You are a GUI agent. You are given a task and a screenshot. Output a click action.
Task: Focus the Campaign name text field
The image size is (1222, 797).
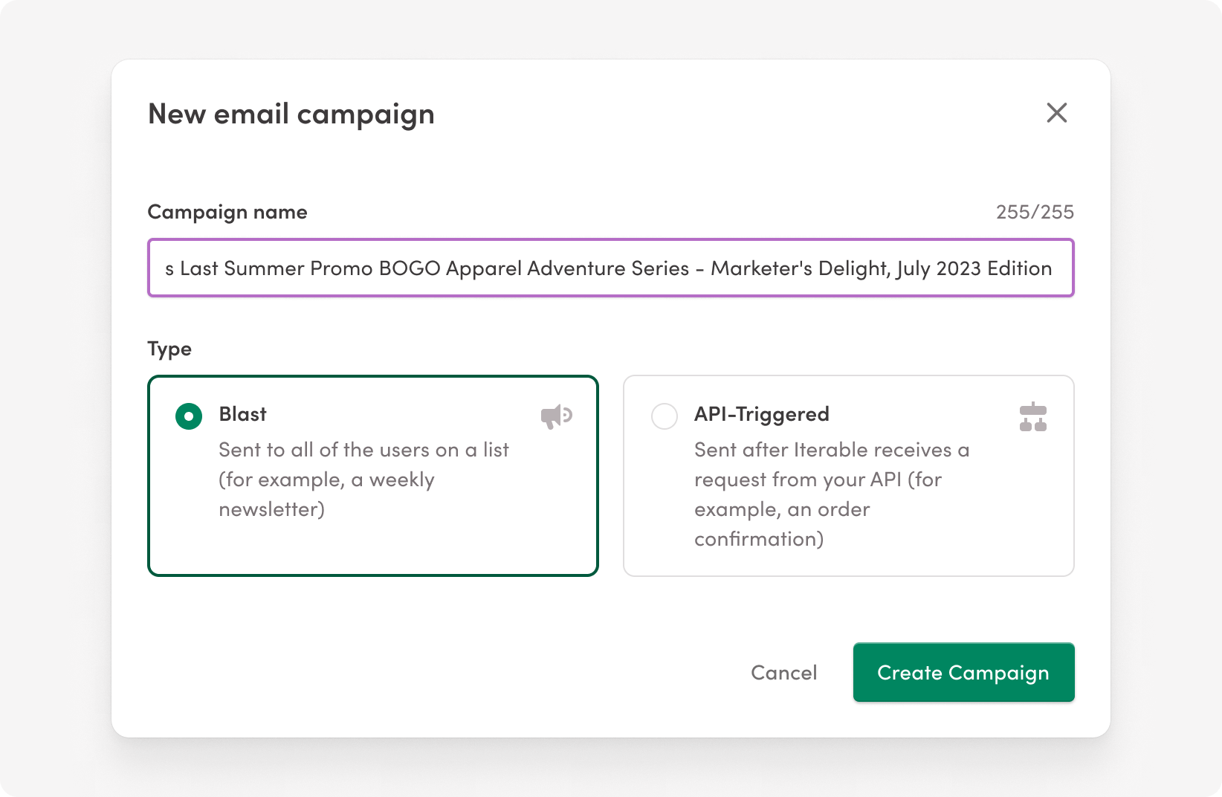pos(610,268)
